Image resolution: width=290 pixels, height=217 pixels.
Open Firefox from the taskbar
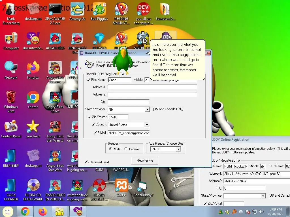(x=42, y=211)
